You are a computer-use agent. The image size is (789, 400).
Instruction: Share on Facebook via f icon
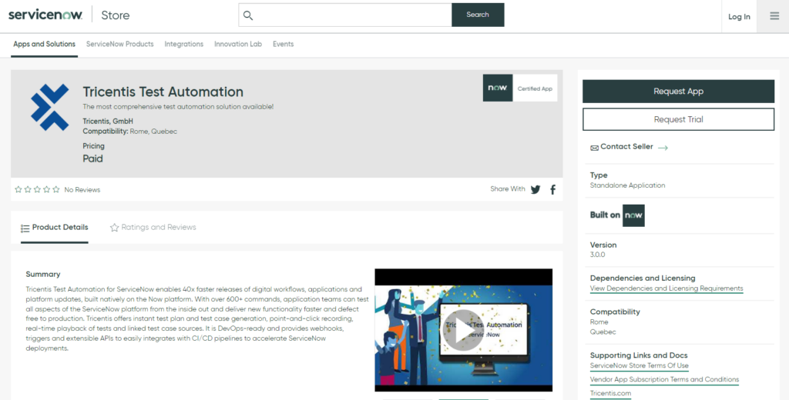(553, 189)
